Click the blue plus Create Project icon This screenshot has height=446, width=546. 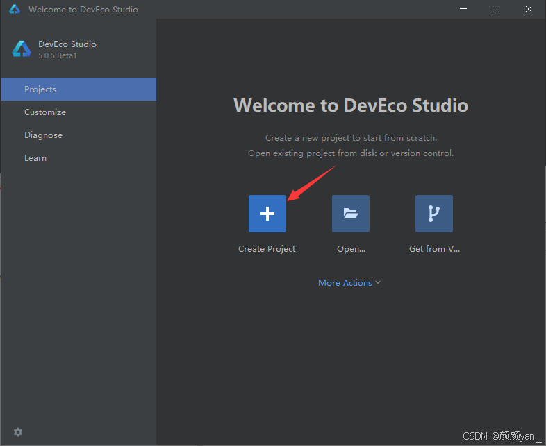[x=267, y=214]
